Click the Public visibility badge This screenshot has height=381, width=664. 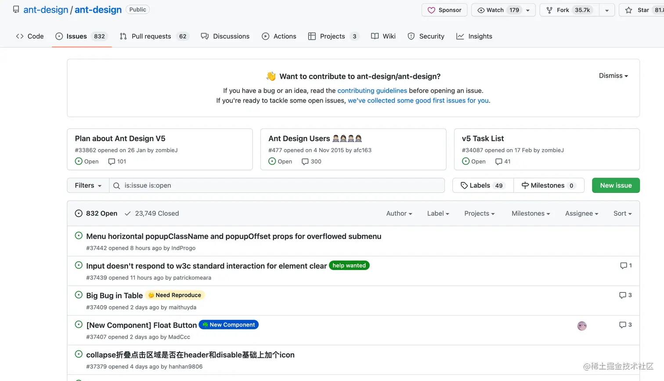(x=138, y=10)
